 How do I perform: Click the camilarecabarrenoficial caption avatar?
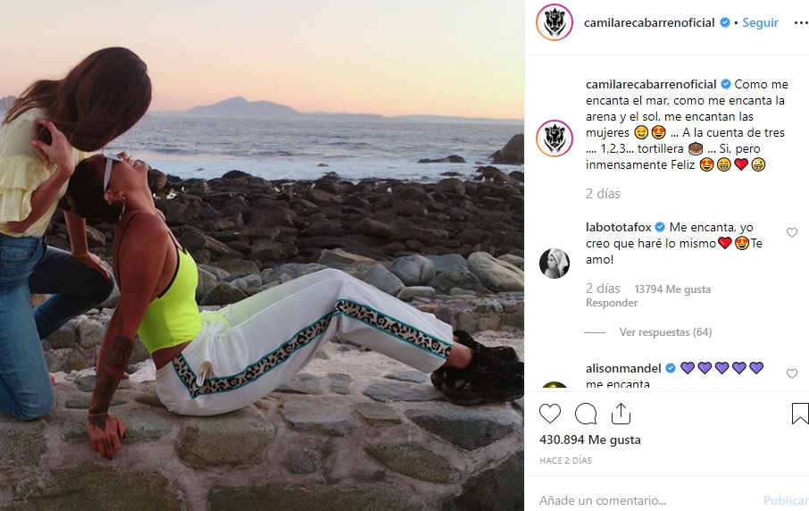pos(555,138)
